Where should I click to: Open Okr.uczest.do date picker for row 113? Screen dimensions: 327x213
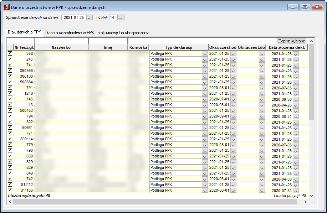point(262,105)
